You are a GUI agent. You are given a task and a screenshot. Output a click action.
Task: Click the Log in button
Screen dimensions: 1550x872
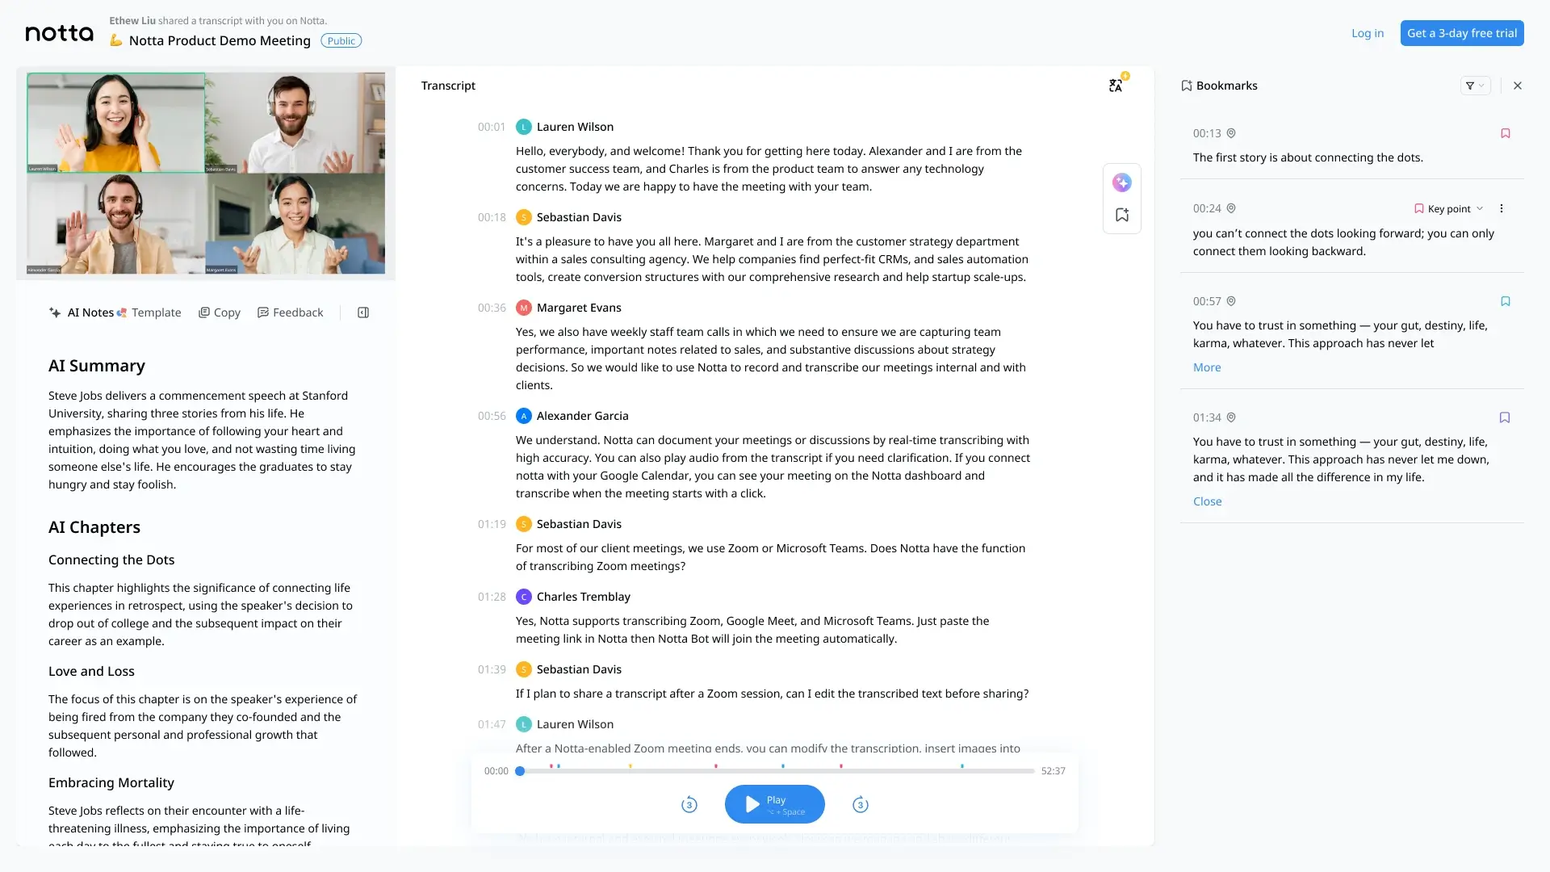(1368, 32)
